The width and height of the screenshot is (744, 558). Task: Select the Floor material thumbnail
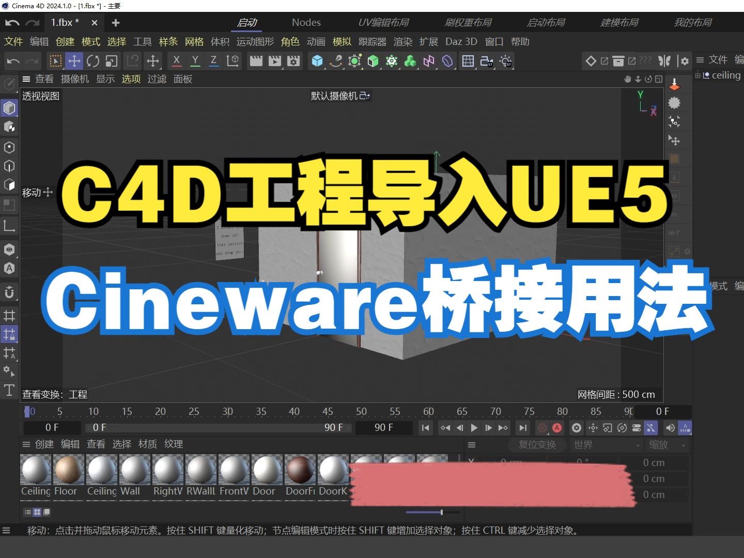pos(67,470)
